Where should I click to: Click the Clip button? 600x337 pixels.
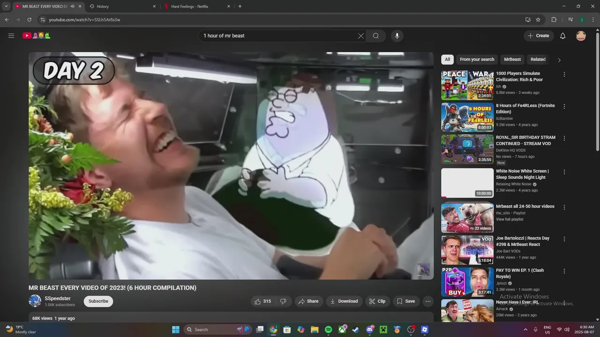click(x=377, y=301)
